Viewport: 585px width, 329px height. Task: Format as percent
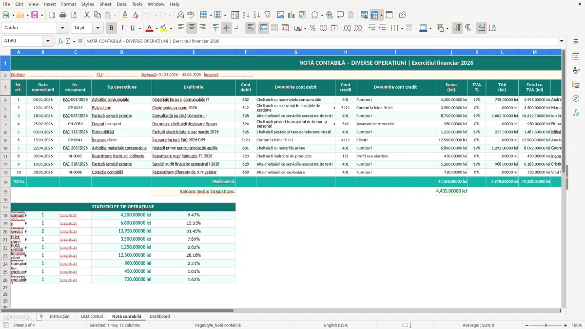[x=313, y=28]
